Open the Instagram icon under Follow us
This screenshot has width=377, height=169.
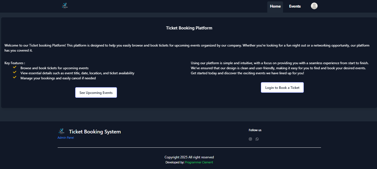[250, 139]
